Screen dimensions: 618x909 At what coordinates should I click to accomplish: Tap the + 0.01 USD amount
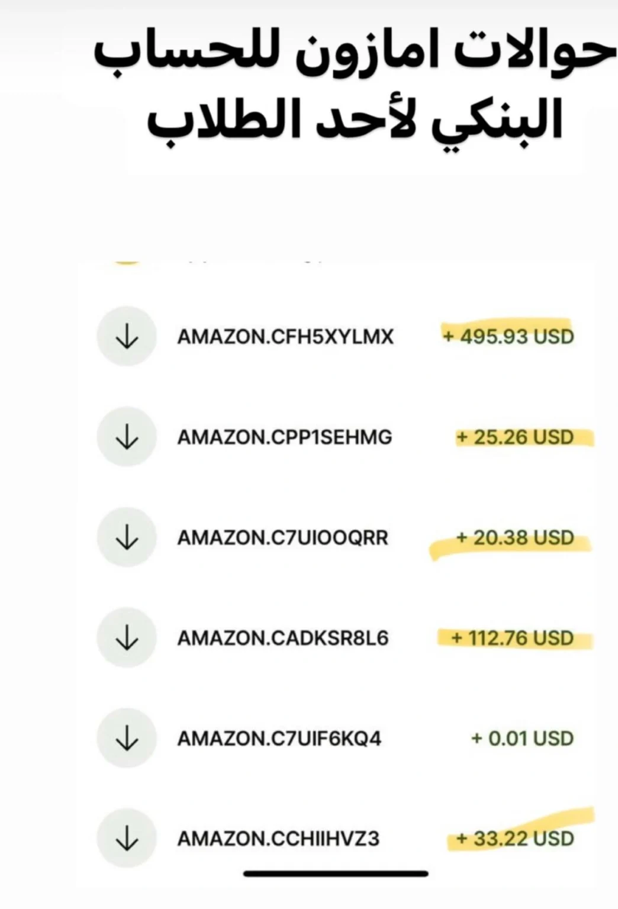[522, 739]
